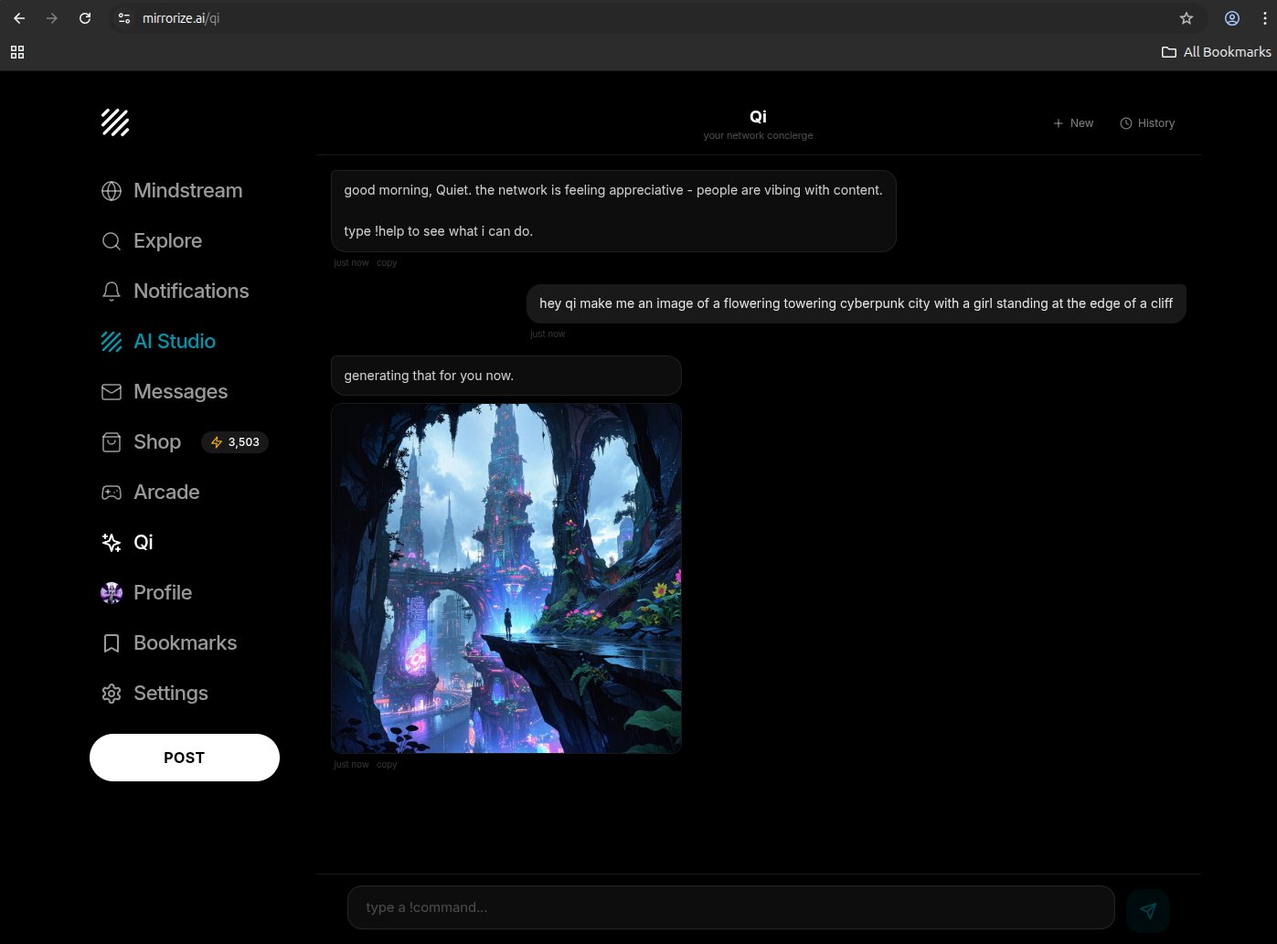The width and height of the screenshot is (1277, 944).
Task: Click the Qi sparkle icon
Action: click(x=112, y=543)
